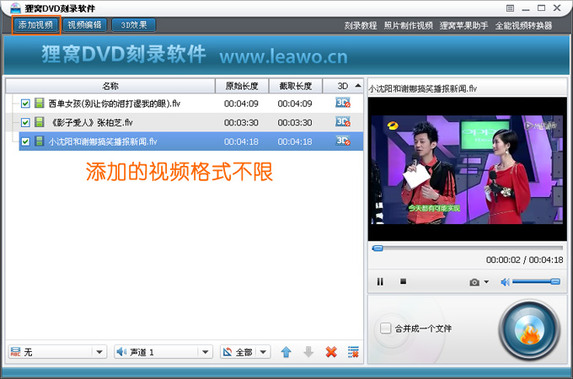Enable 合并成一个文件 checkbox

(385, 328)
